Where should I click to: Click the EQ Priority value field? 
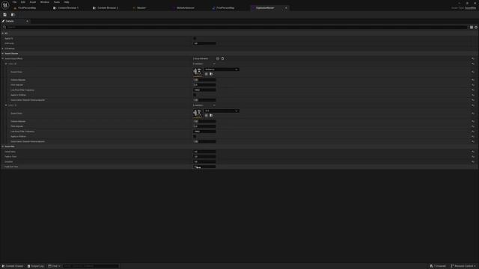coord(204,43)
